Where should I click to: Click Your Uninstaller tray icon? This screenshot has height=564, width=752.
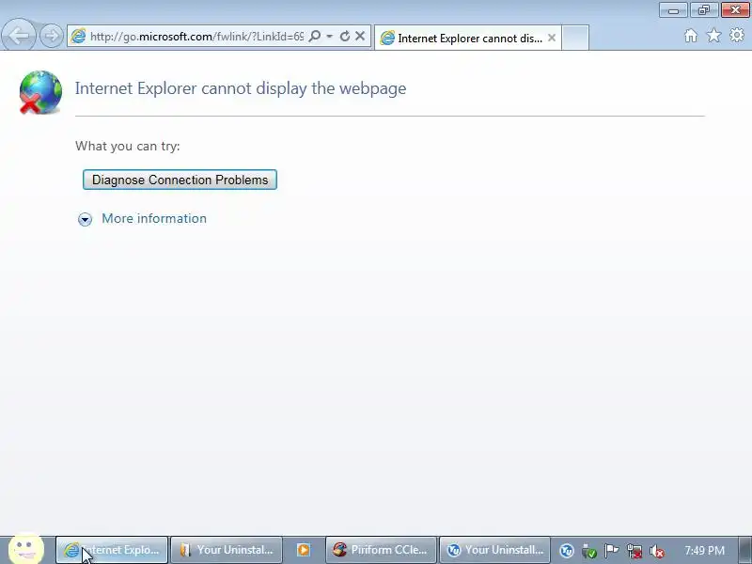567,551
